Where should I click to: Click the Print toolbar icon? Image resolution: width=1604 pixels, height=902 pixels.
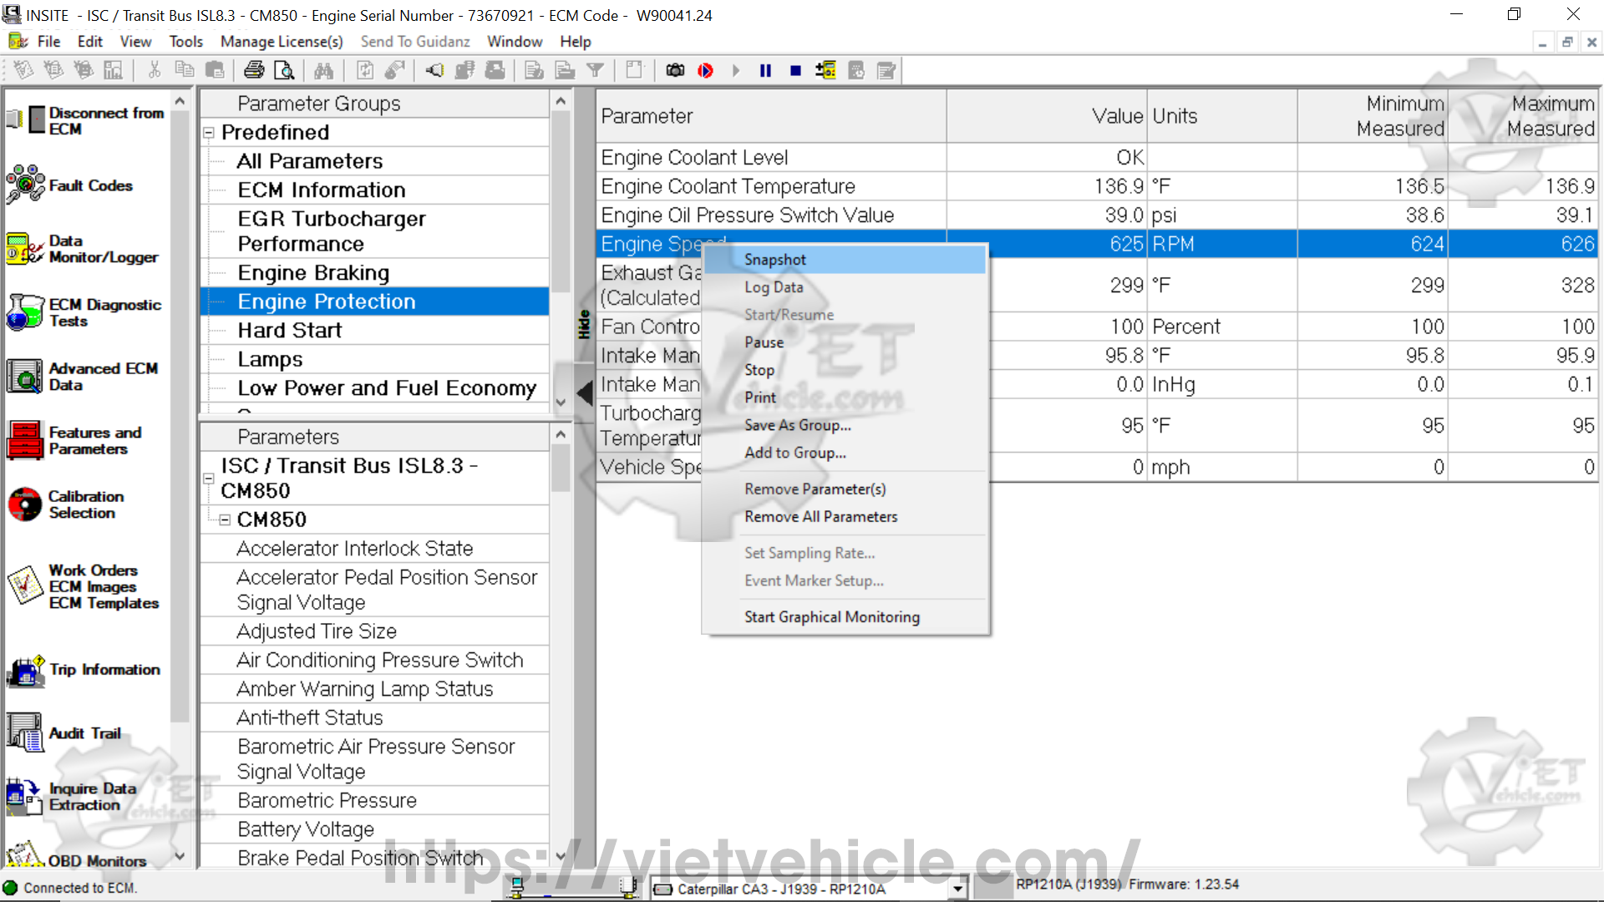point(254,71)
